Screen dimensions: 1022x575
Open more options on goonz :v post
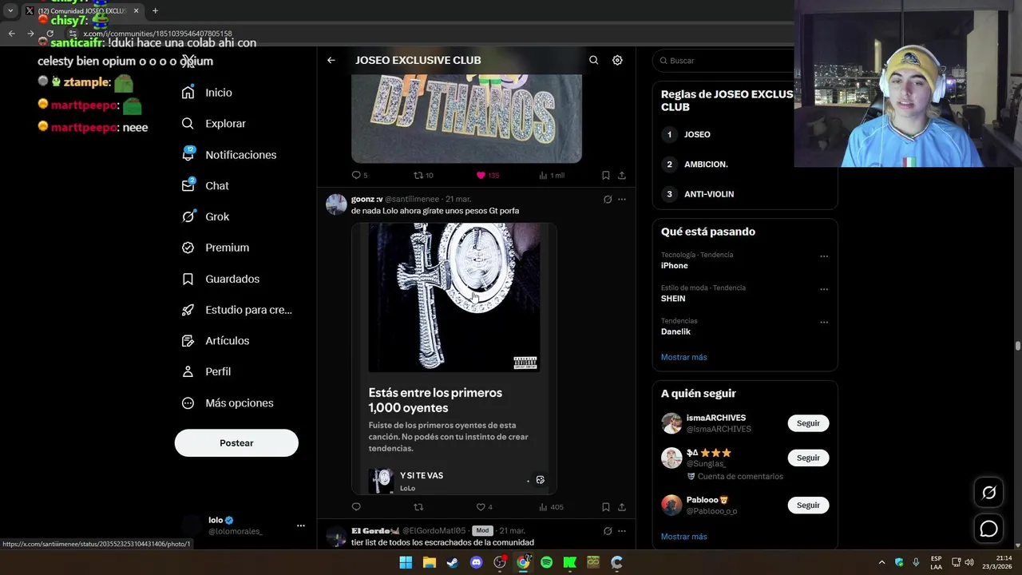(x=622, y=199)
